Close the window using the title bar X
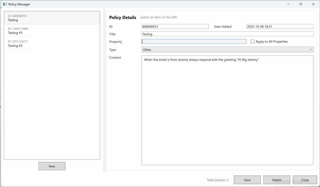 (313, 4)
